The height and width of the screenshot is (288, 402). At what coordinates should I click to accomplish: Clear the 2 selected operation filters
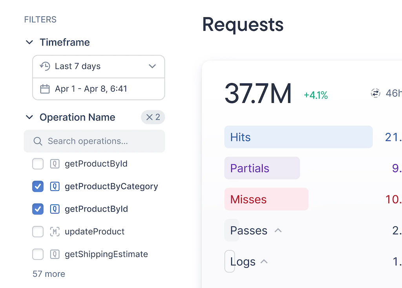pyautogui.click(x=153, y=117)
